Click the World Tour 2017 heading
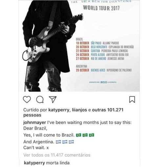This screenshot has width=147, height=167. pyautogui.click(x=101, y=8)
